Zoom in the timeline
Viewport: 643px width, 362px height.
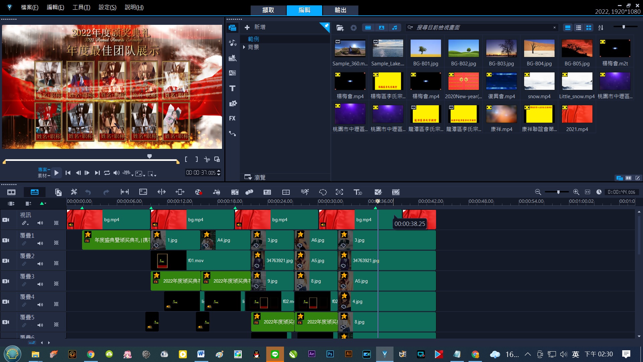click(x=576, y=192)
